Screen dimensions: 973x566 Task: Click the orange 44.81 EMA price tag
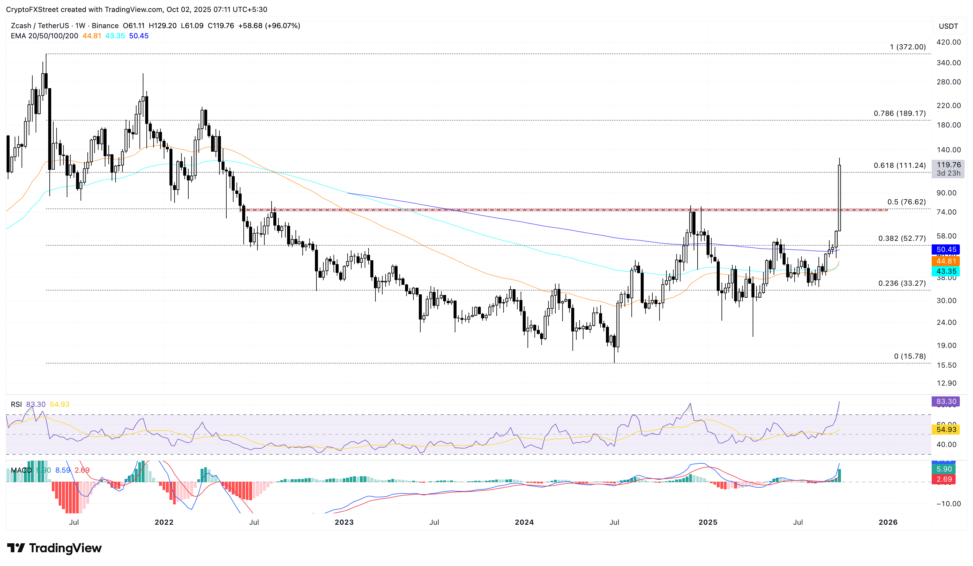click(x=945, y=261)
